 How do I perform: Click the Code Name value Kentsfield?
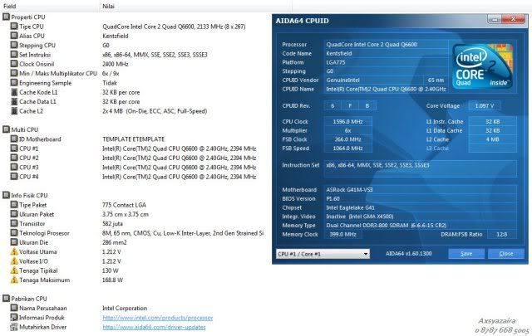tap(386, 53)
